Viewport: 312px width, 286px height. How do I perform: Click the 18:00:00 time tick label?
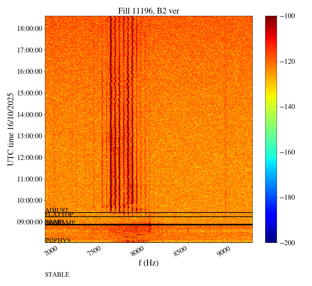[29, 28]
